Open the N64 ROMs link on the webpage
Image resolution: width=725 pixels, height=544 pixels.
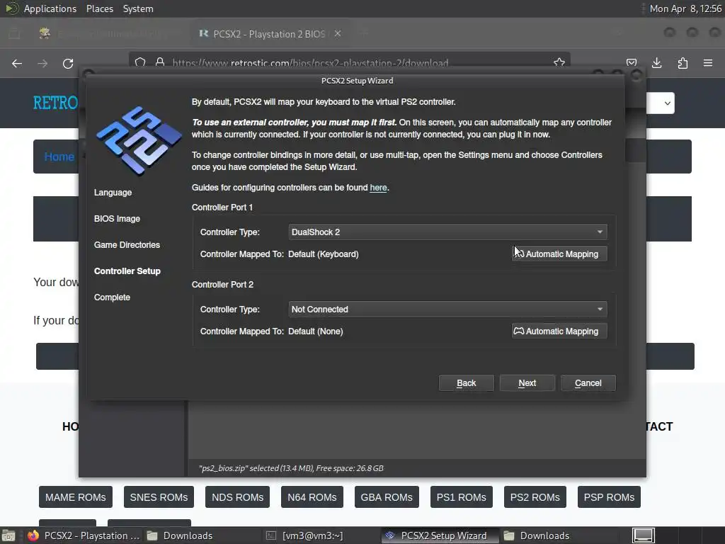[312, 497]
